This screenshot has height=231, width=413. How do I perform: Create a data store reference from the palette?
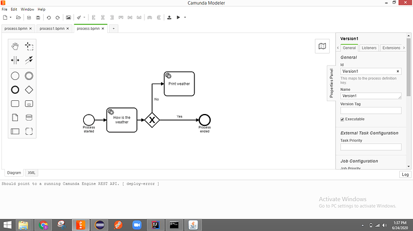click(x=29, y=118)
